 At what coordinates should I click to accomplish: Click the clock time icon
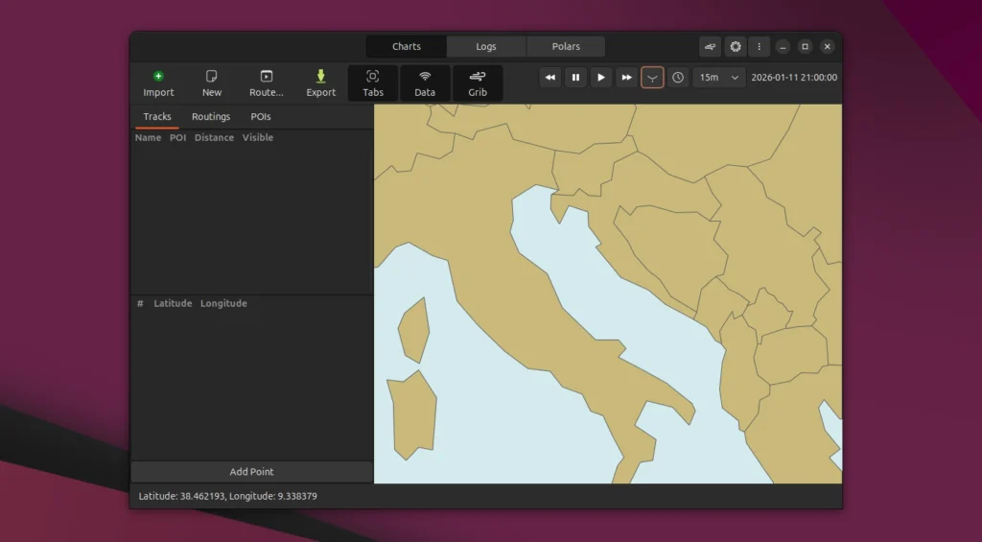[678, 78]
